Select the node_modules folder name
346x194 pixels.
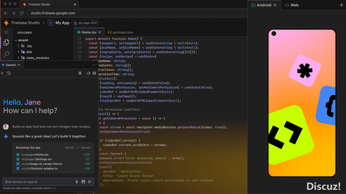pos(38,58)
